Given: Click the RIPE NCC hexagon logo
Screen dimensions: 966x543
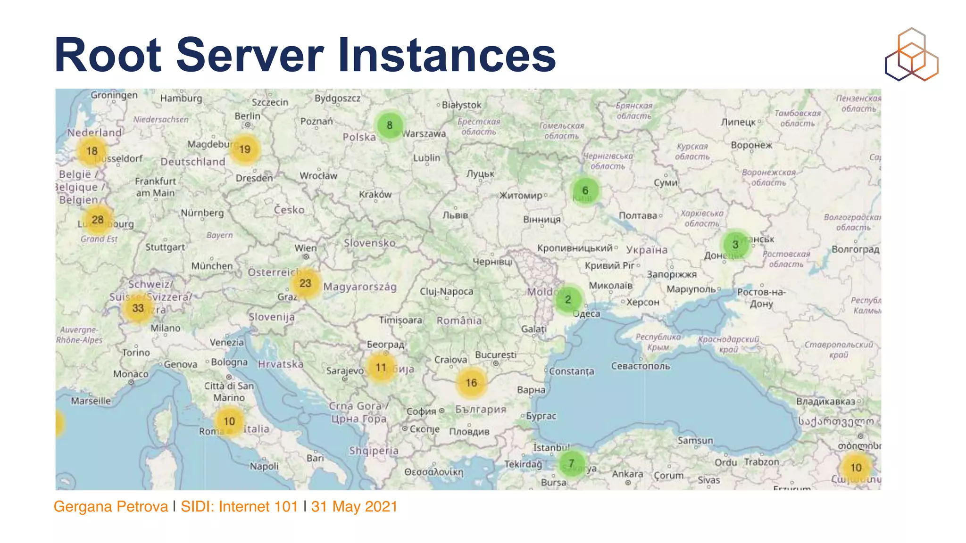Looking at the screenshot, I should (x=912, y=54).
